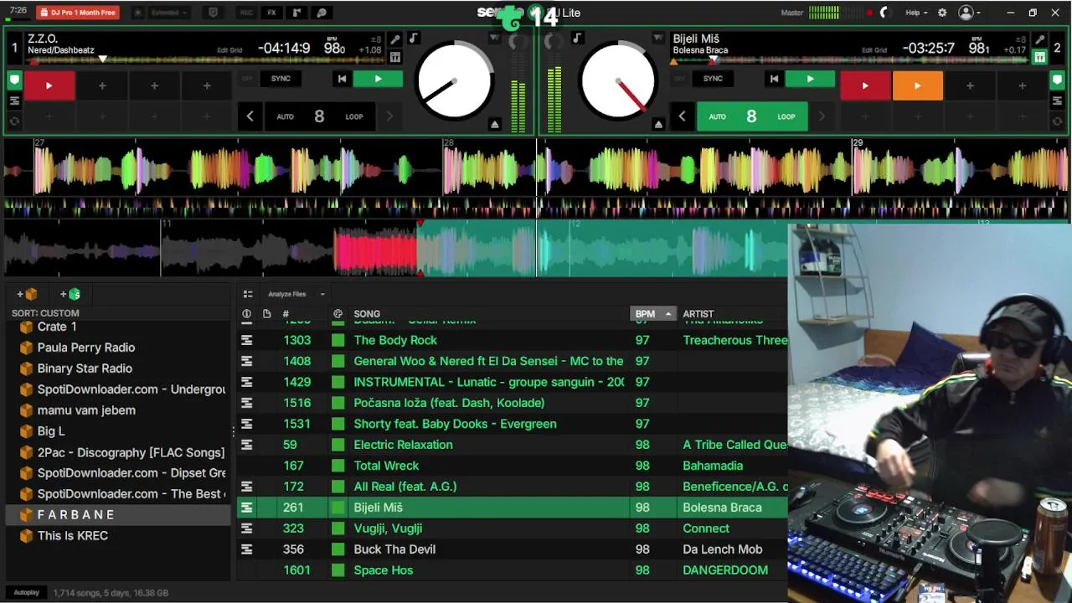Select deck 2 cue points tab icon
The height and width of the screenshot is (603, 1072).
(x=1057, y=81)
